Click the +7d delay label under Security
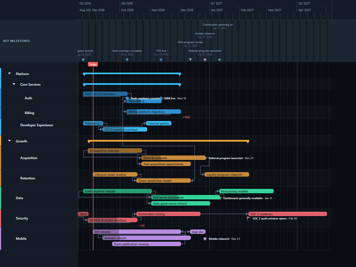The image size is (356, 267). click(142, 226)
